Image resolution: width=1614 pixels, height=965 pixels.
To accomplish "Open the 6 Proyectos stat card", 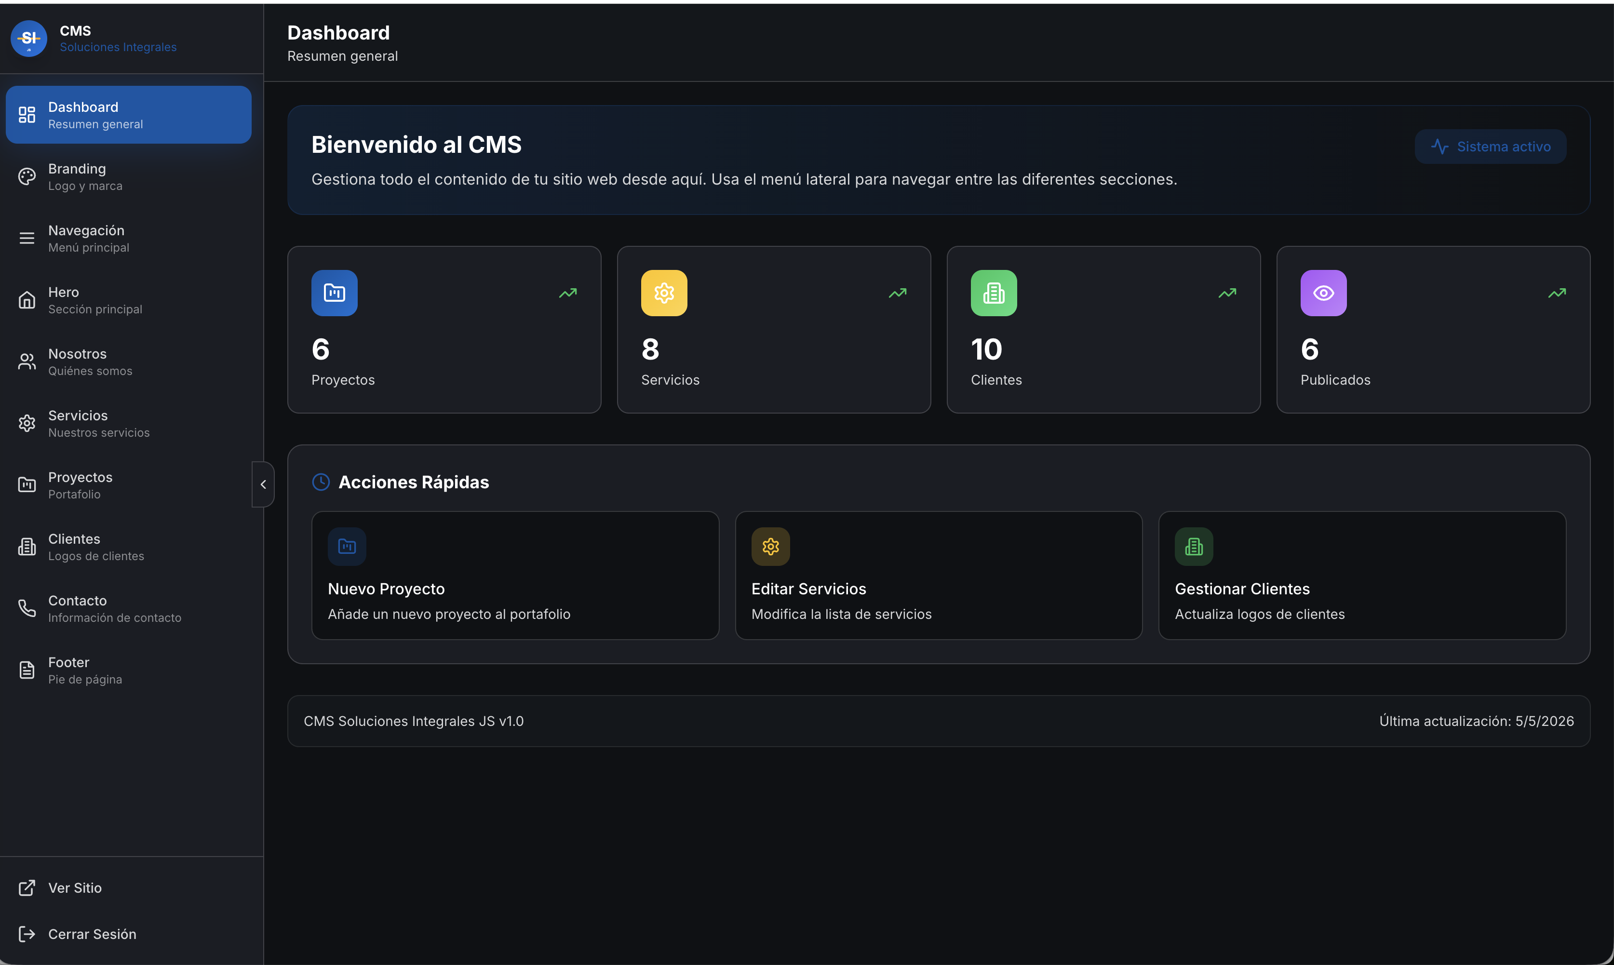I will point(444,330).
